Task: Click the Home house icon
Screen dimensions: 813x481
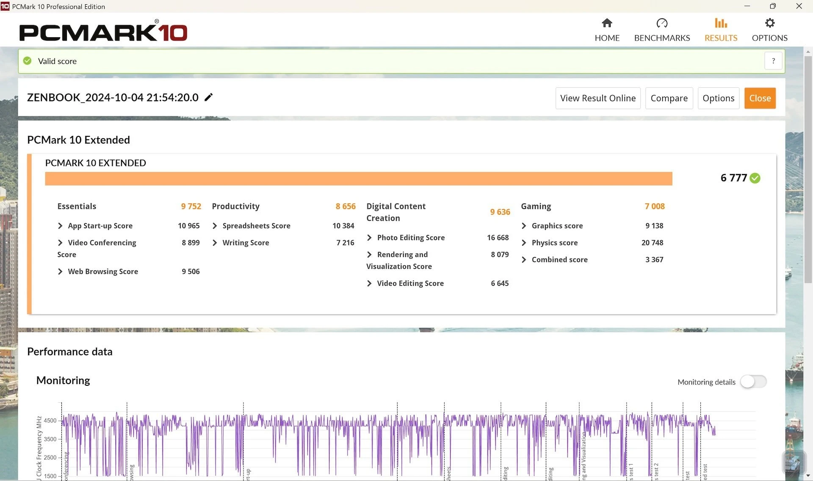Action: tap(607, 23)
